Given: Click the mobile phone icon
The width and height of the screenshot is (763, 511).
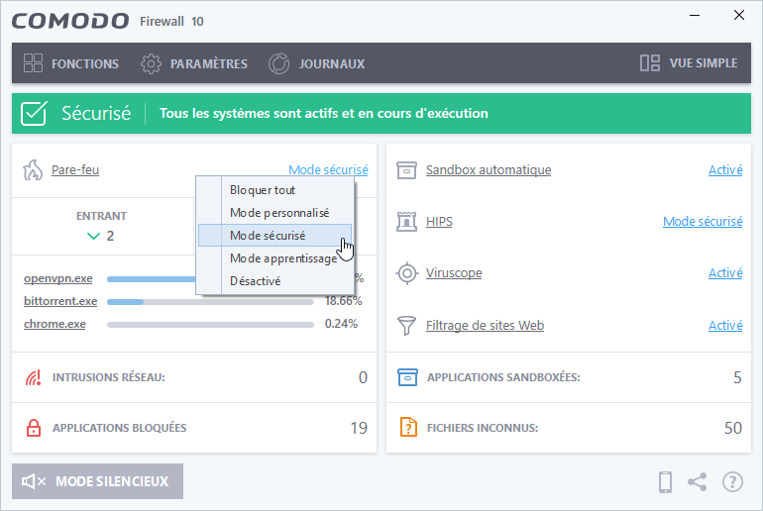Looking at the screenshot, I should [665, 482].
